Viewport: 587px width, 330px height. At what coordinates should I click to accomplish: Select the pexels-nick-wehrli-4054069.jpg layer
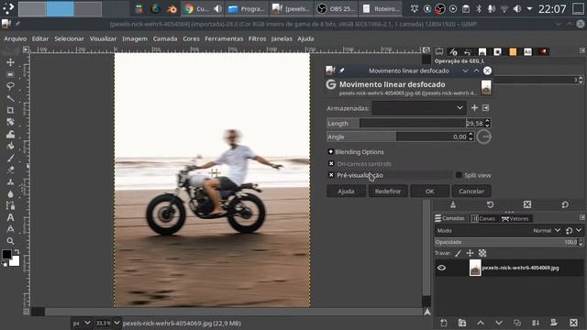[509, 268]
